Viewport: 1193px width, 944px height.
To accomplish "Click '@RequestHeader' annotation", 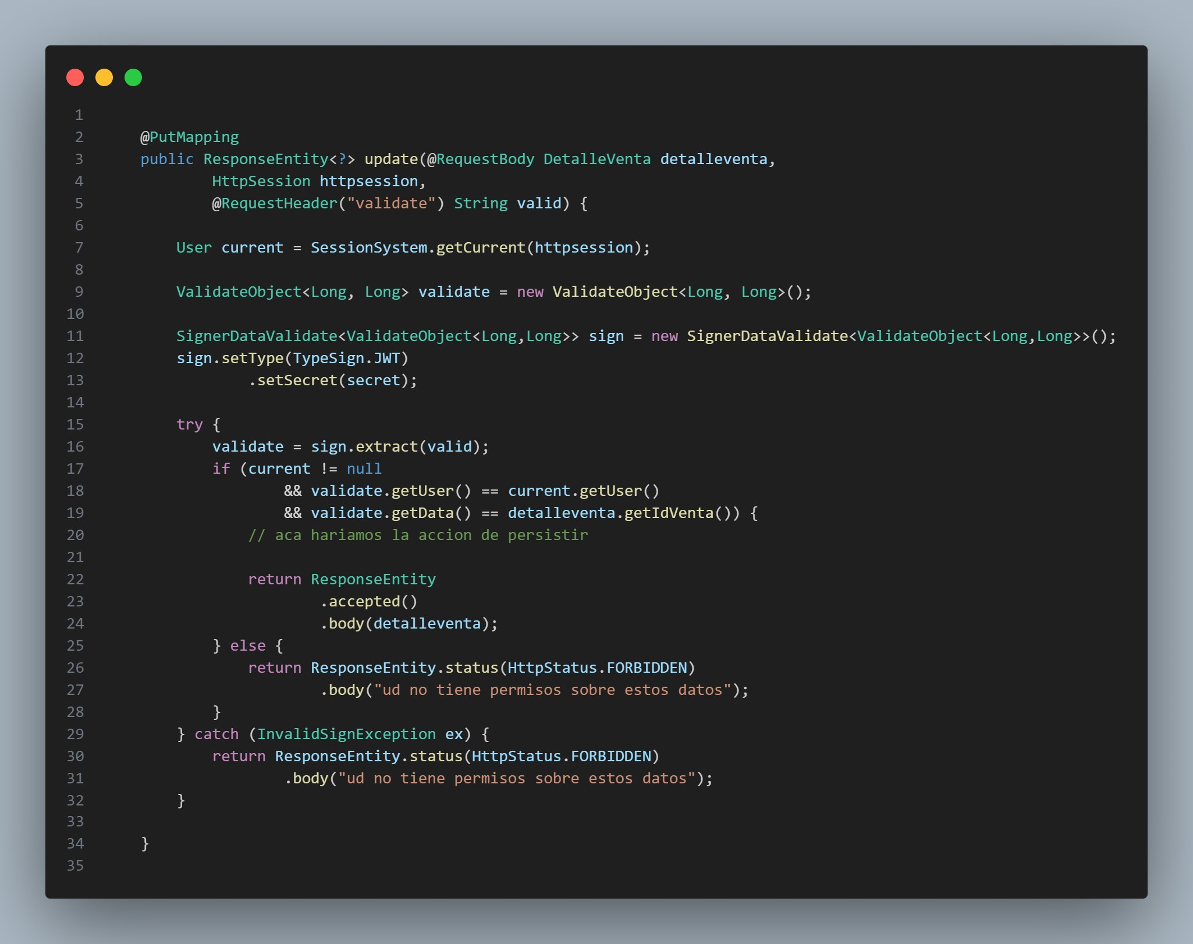I will coord(275,204).
